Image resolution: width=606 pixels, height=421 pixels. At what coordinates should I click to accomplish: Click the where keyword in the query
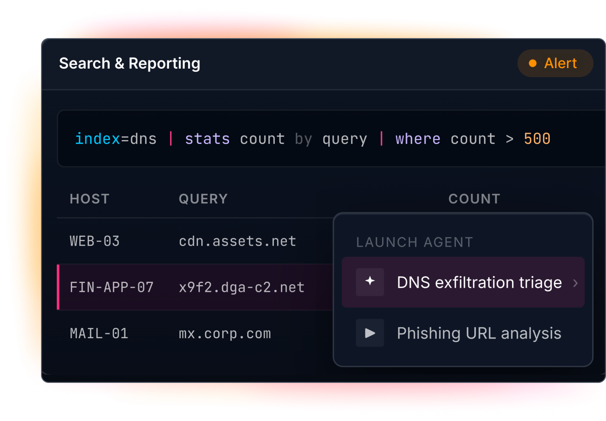(x=418, y=139)
